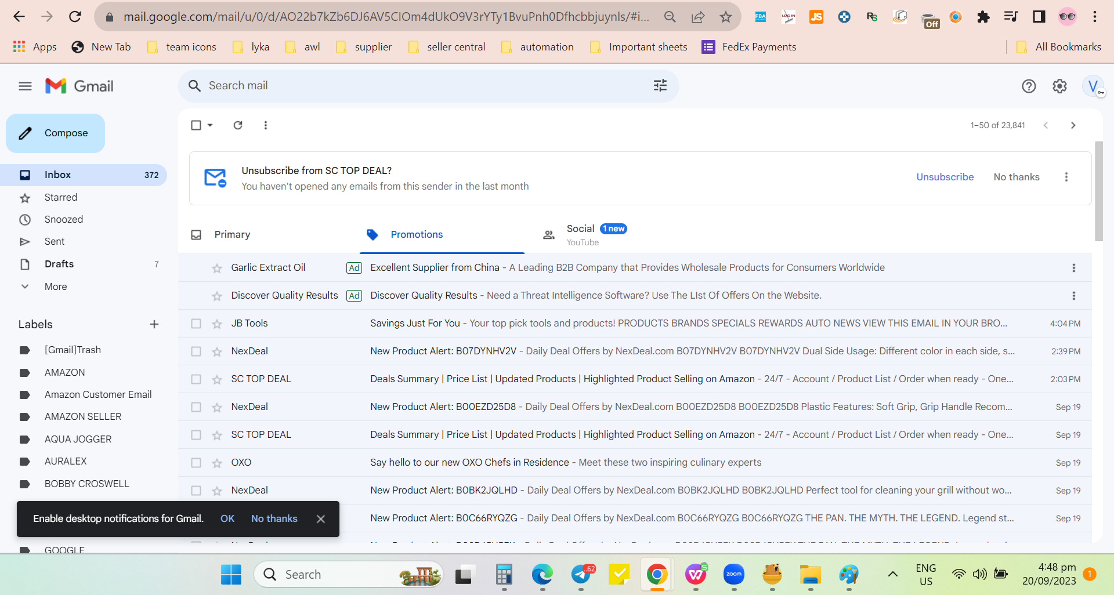Select the JB Tools email checkbox
The image size is (1114, 595).
pyautogui.click(x=196, y=324)
